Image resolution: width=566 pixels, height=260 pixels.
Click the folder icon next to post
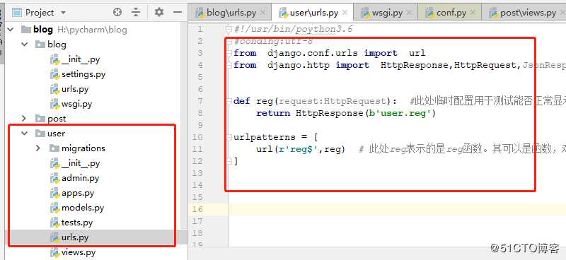[x=40, y=118]
